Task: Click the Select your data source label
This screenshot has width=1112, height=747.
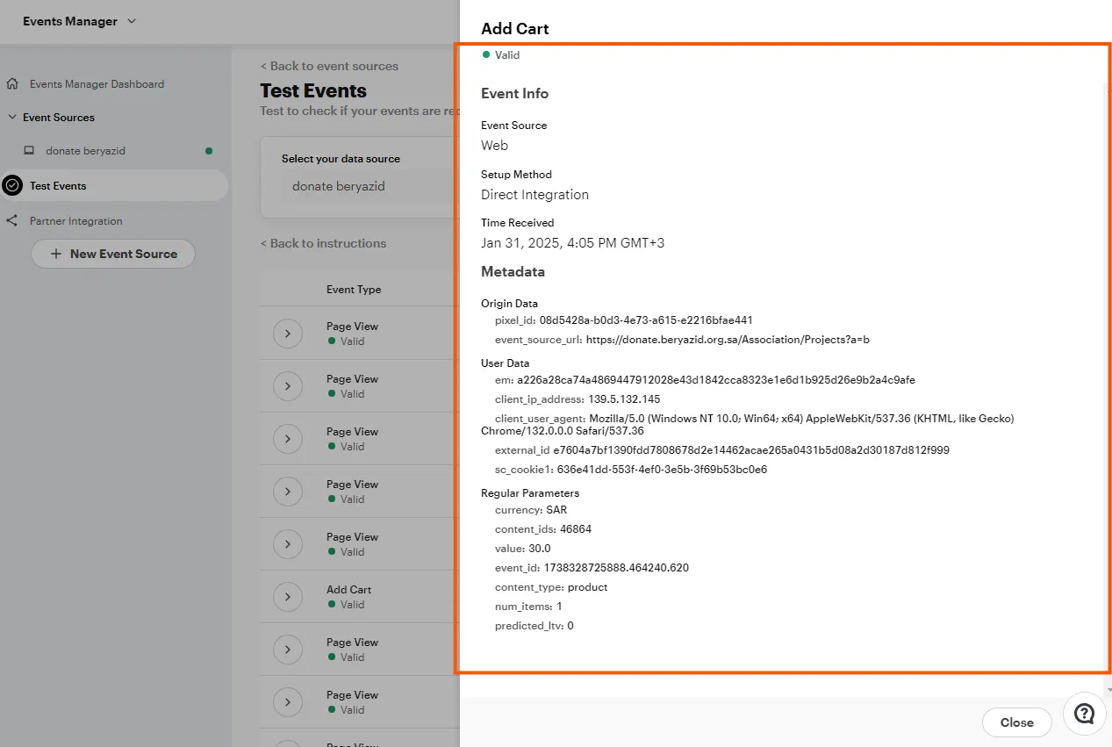Action: click(x=341, y=159)
